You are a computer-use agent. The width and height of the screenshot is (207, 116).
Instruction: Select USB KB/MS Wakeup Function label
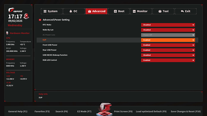(x=55, y=55)
